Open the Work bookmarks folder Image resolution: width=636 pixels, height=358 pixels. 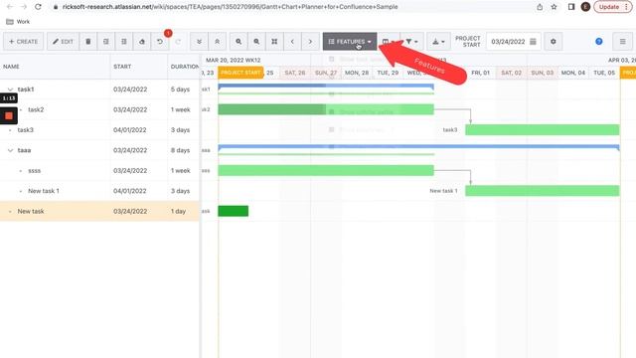[18, 22]
